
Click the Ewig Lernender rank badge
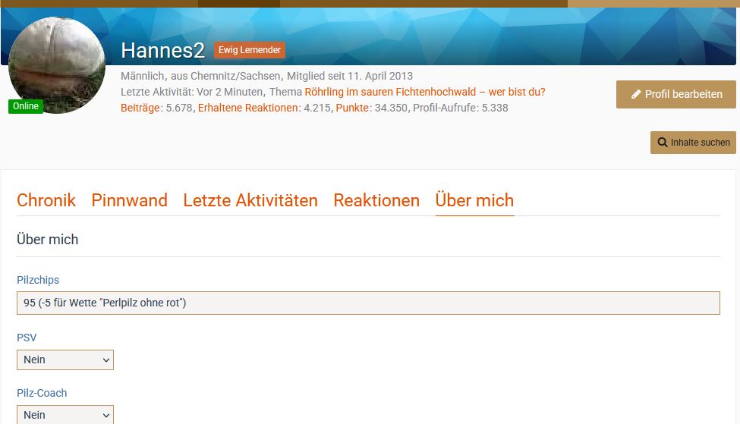coord(250,50)
